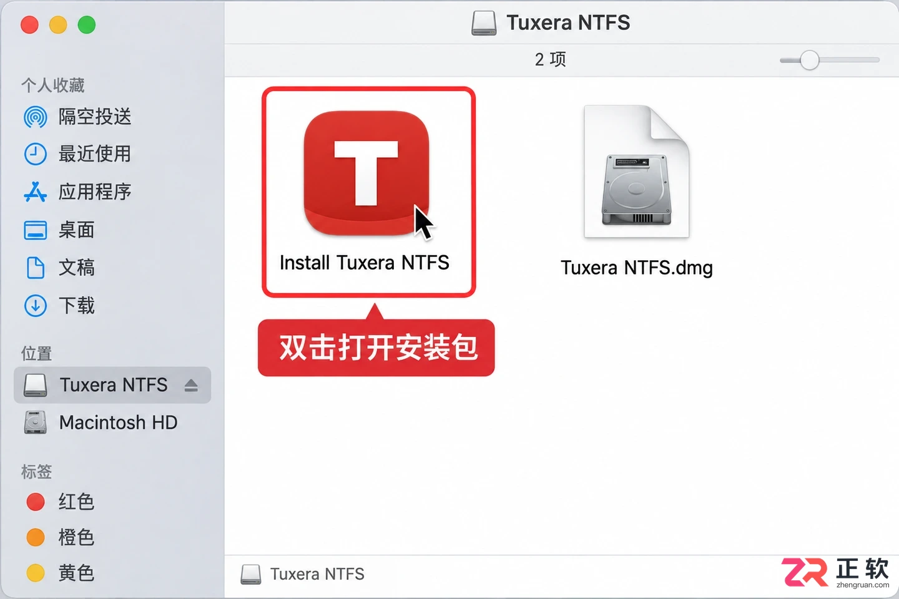Open the Install Tuxera NTFS app icon
The image size is (899, 599).
[x=366, y=173]
